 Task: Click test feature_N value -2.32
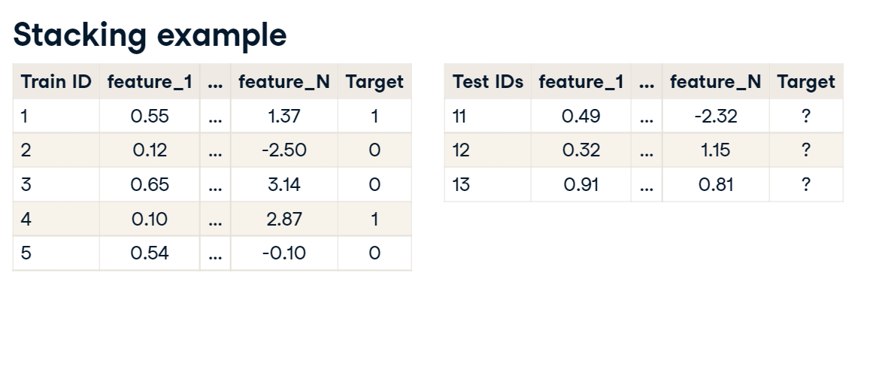(716, 117)
